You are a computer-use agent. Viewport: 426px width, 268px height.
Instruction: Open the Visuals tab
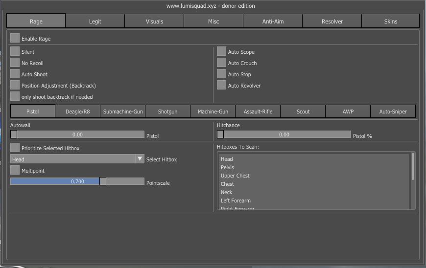[x=154, y=21]
